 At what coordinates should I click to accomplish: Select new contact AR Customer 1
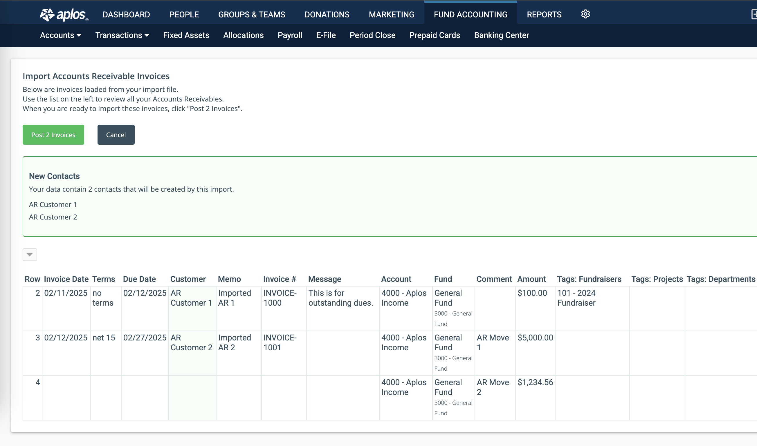click(x=53, y=205)
